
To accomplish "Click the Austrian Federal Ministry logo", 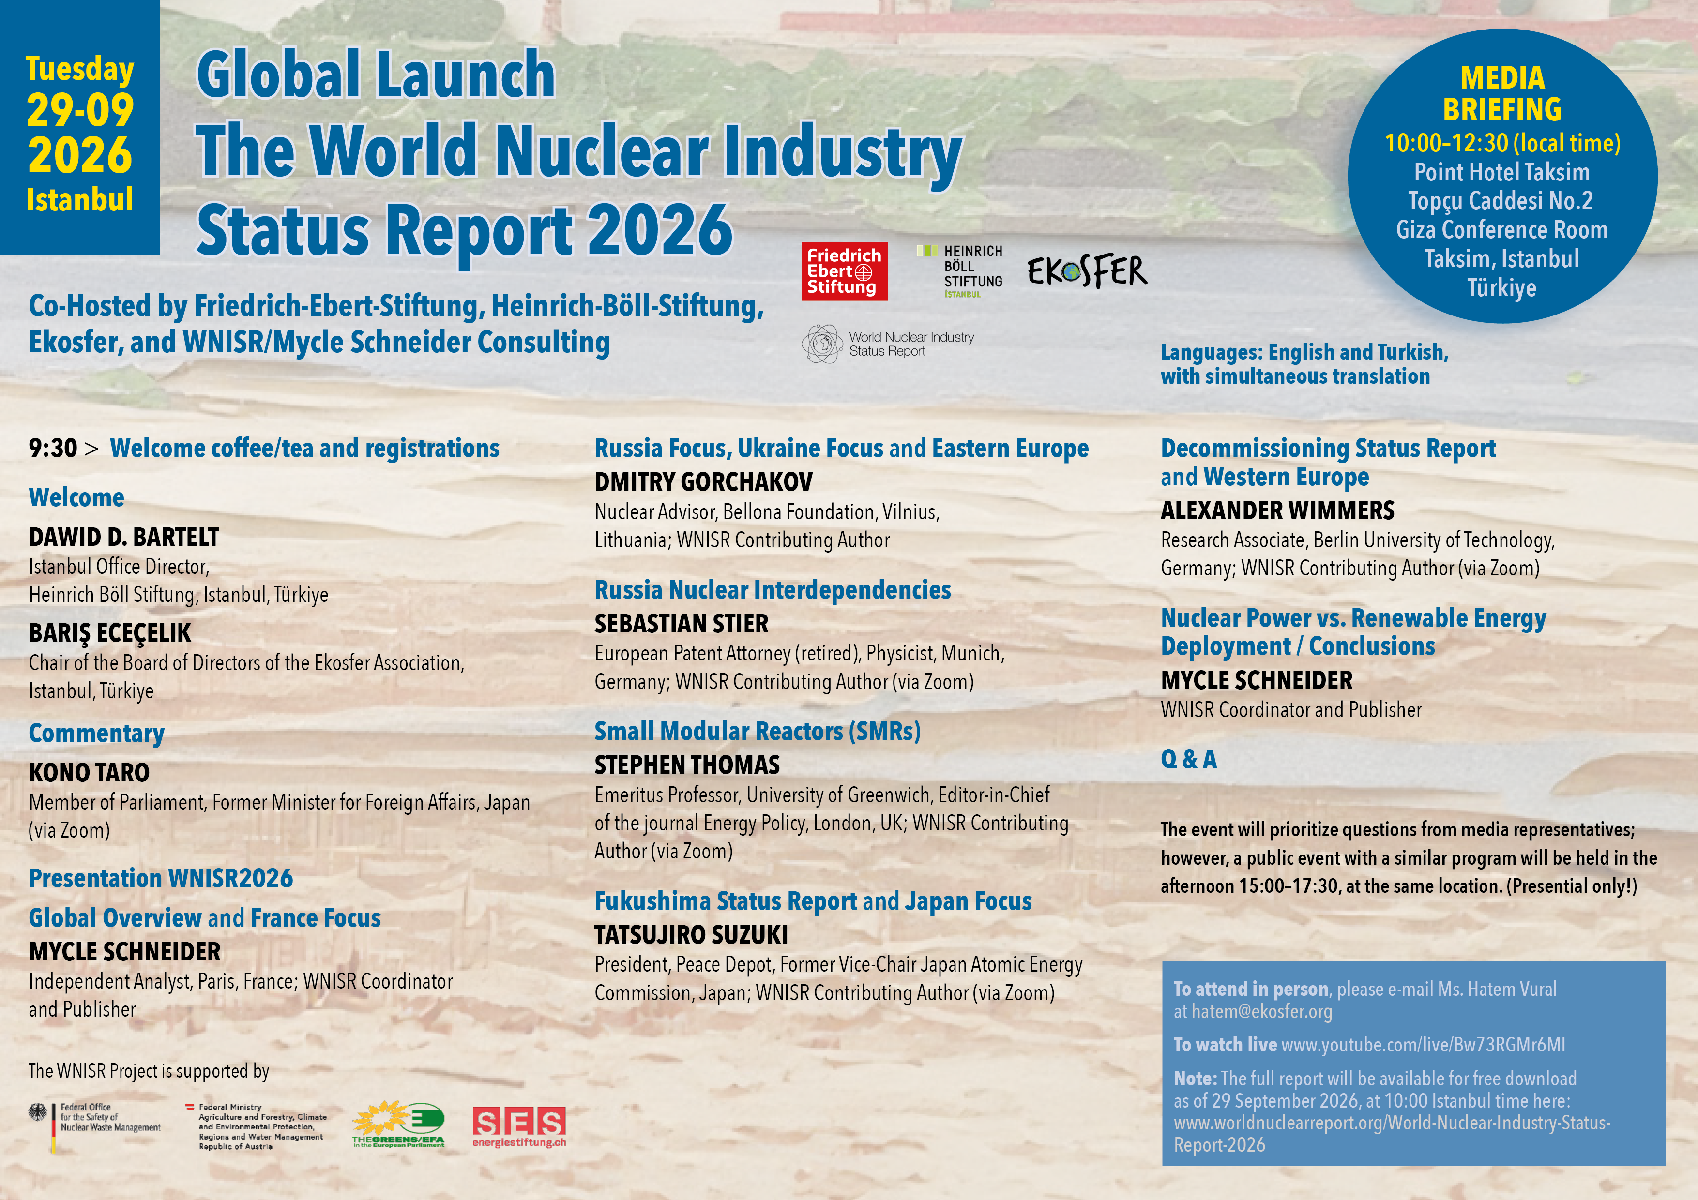I will (256, 1127).
